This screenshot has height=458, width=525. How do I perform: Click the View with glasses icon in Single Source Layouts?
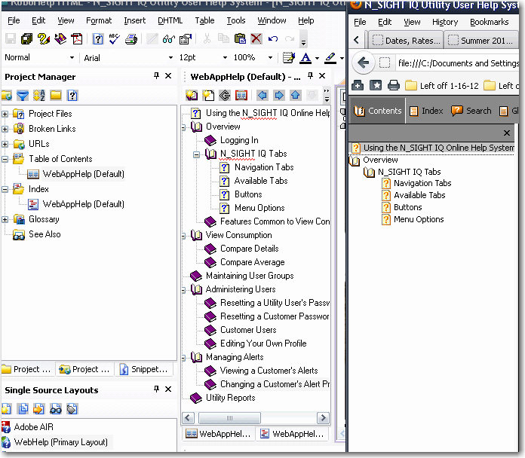(x=56, y=409)
